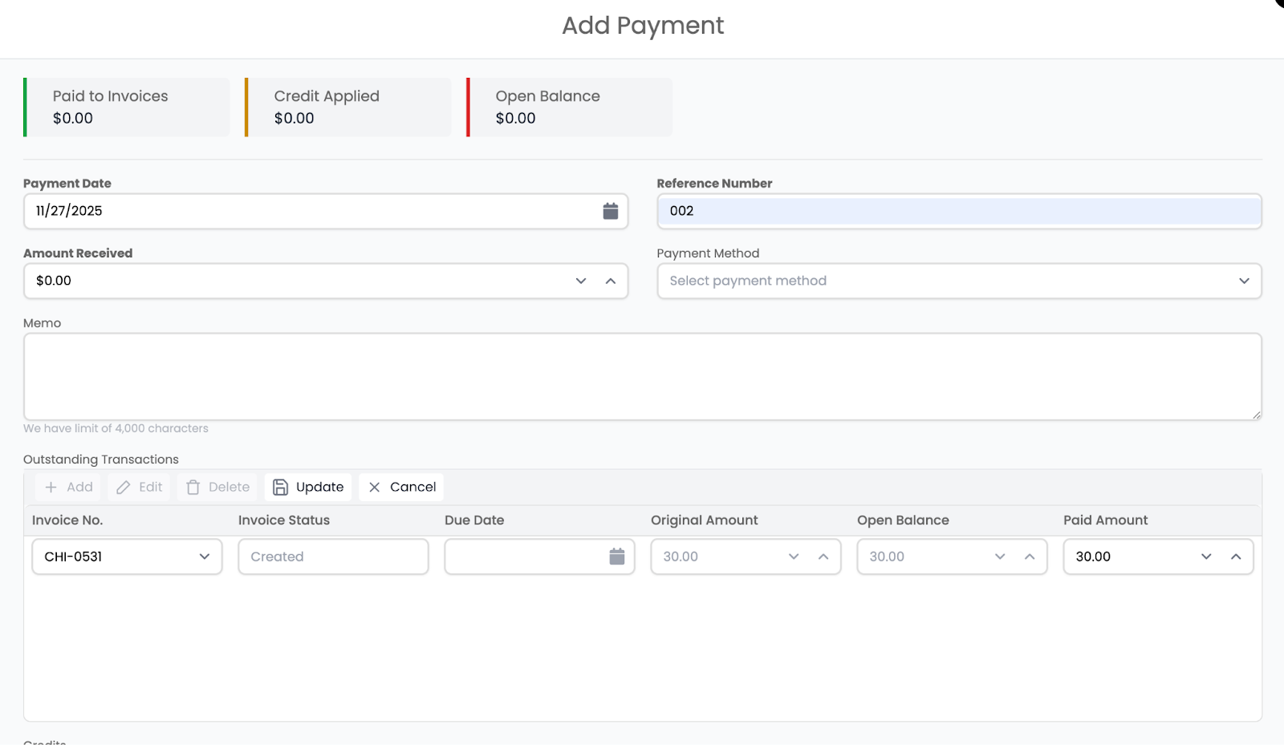This screenshot has width=1284, height=745.
Task: Click the Invoice Status field
Action: pyautogui.click(x=333, y=557)
